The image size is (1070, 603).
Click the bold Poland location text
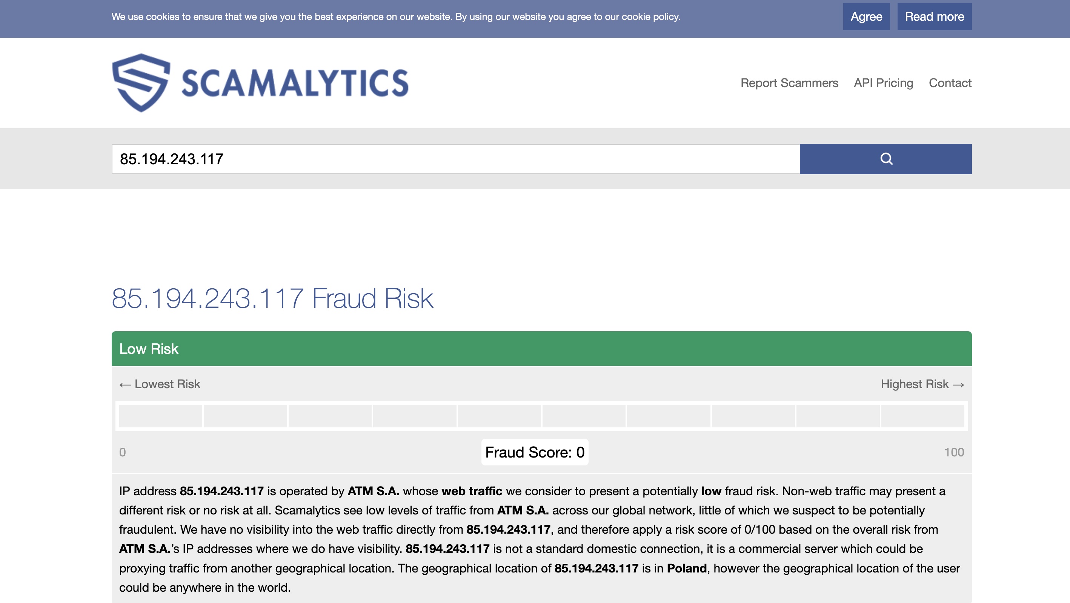point(687,568)
